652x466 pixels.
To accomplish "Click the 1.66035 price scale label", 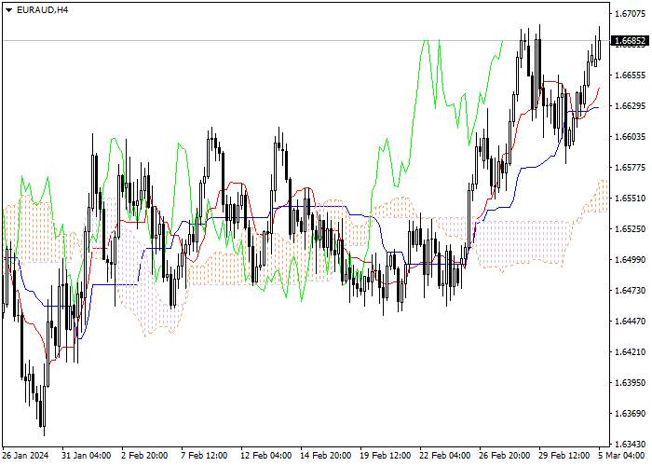I will 631,136.
